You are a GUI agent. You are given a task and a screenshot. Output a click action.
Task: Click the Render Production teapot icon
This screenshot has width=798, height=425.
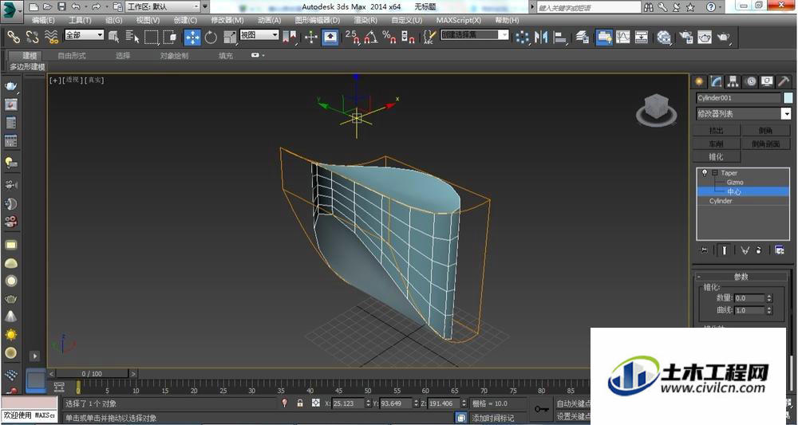tap(723, 37)
